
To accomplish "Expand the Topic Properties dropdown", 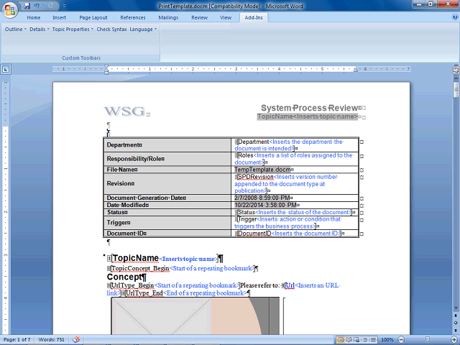I will [73, 29].
